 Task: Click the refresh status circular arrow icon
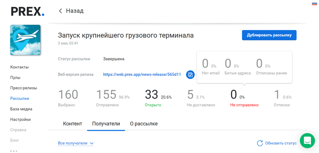coord(260,143)
